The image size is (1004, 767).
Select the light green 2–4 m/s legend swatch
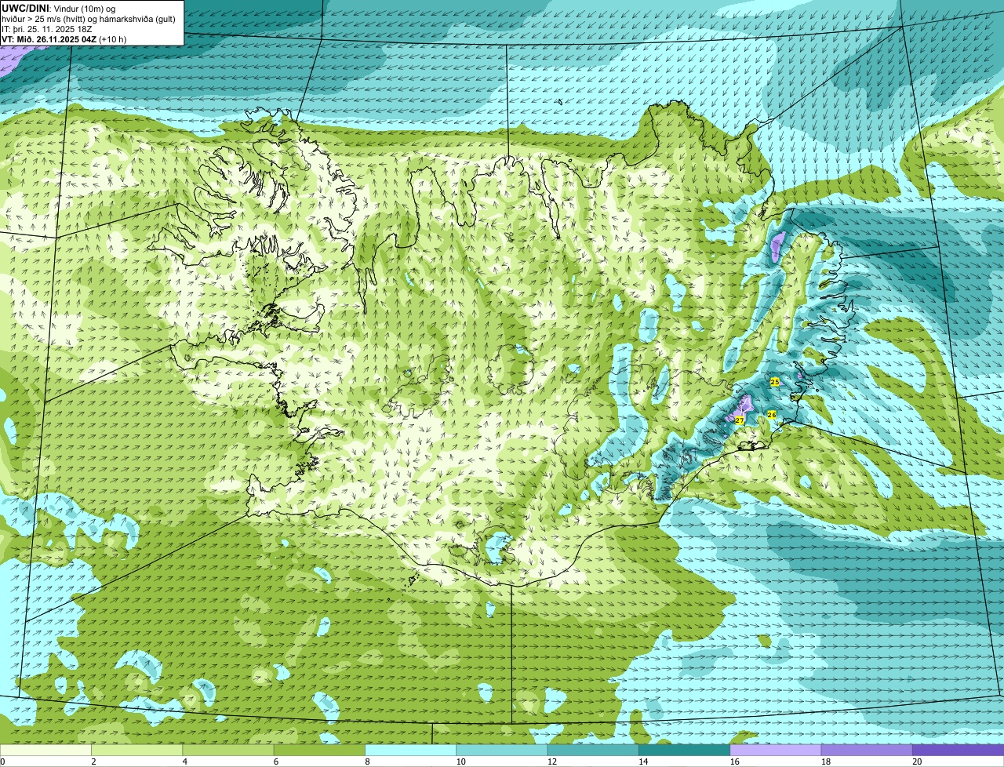point(136,750)
